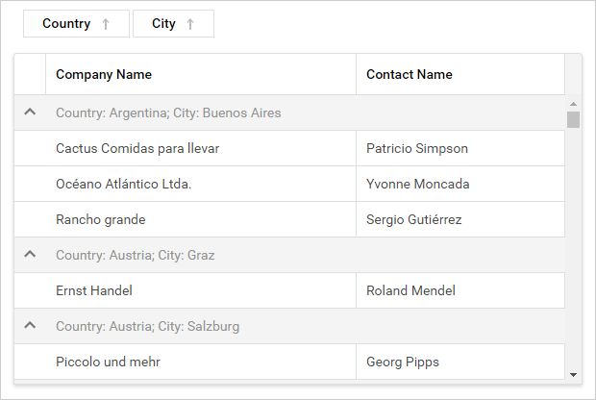The height and width of the screenshot is (400, 596).
Task: Select the Ernst Handel row
Action: click(x=94, y=290)
